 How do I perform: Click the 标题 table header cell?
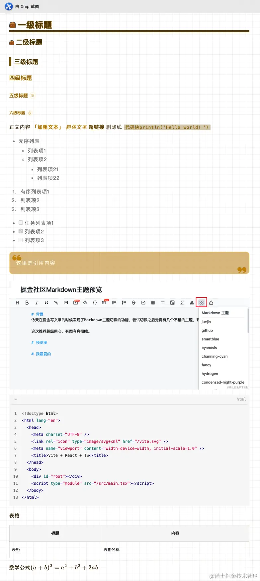coord(55,533)
